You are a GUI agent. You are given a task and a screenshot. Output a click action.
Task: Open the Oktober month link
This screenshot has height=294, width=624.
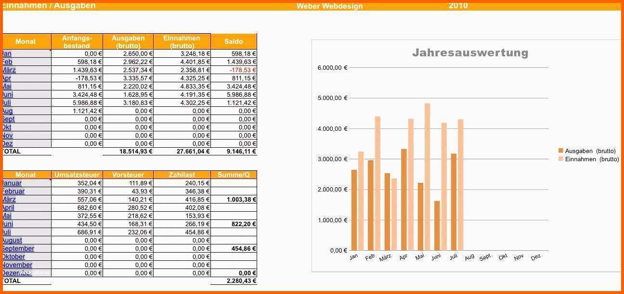(x=13, y=257)
